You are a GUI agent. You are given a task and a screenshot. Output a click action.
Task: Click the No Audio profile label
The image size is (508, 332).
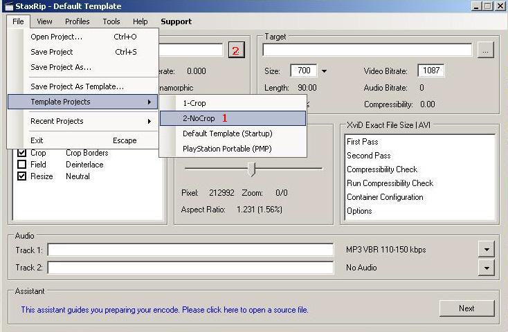[361, 268]
